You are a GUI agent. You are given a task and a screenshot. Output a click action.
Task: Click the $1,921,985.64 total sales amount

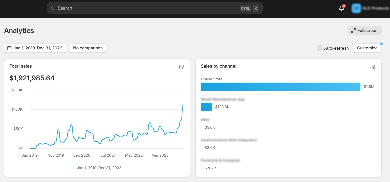(32, 78)
